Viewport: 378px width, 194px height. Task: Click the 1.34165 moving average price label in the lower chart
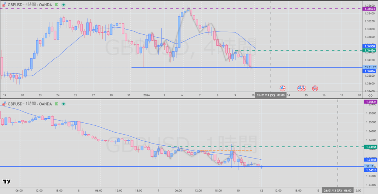[x=370, y=160]
